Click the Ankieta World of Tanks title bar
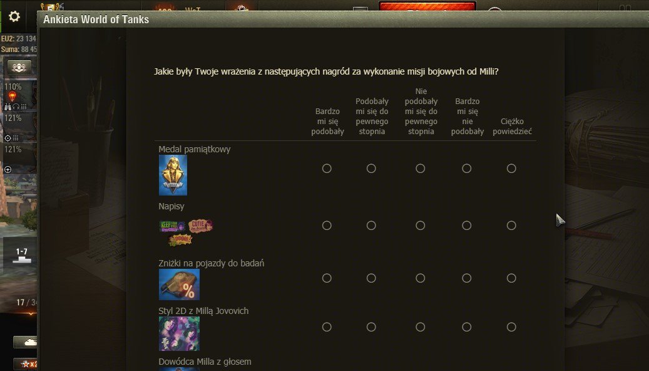This screenshot has width=649, height=371. tap(343, 19)
